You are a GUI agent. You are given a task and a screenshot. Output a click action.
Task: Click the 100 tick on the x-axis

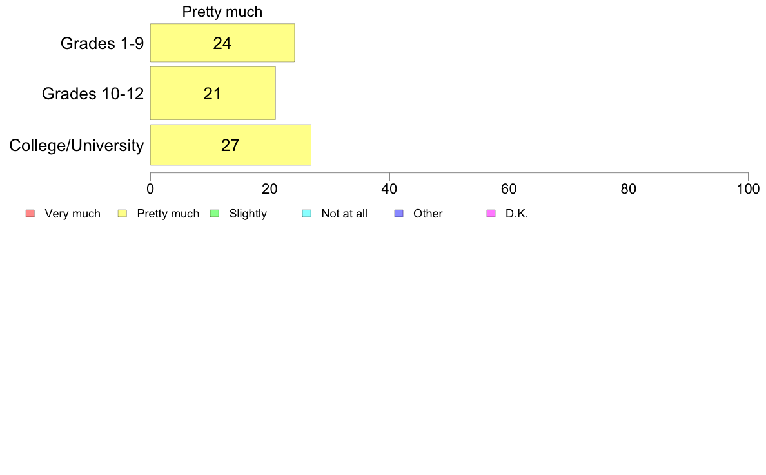tap(748, 188)
